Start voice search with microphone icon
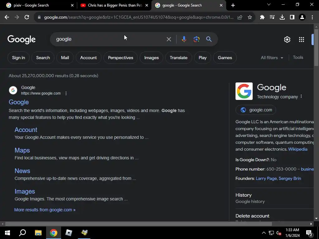Image resolution: width=319 pixels, height=239 pixels. click(x=184, y=39)
